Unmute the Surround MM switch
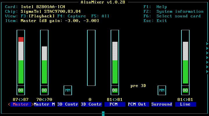 (162, 90)
